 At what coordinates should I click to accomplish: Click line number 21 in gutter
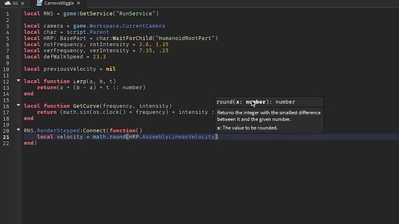pos(6,137)
